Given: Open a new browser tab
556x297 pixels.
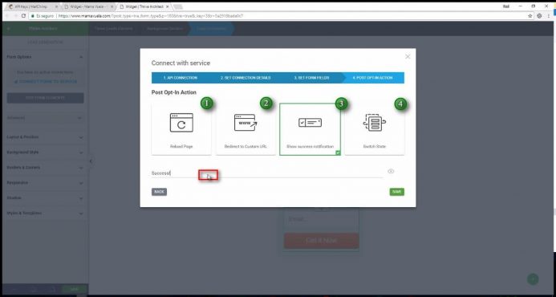Looking at the screenshot, I should 178,6.
